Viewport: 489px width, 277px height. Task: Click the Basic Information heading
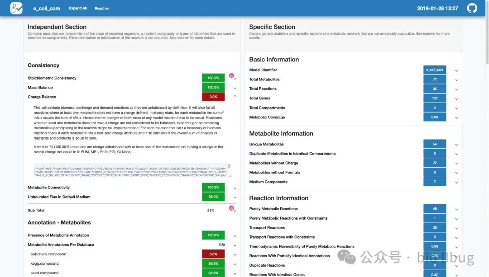click(x=274, y=60)
